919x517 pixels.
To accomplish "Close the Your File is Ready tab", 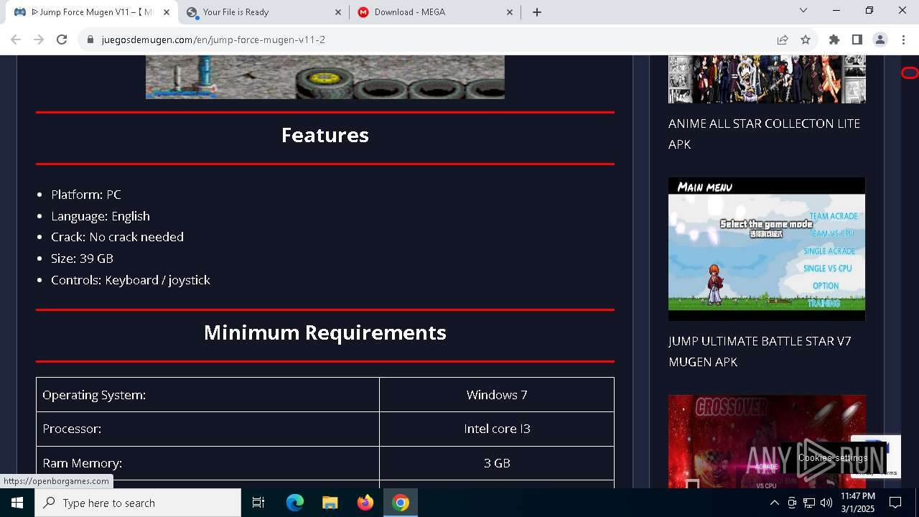I will (x=339, y=12).
